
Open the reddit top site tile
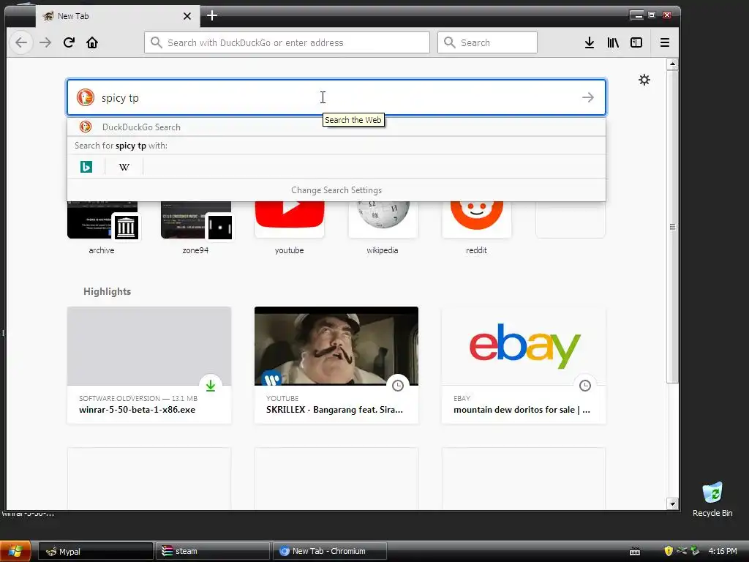point(476,228)
